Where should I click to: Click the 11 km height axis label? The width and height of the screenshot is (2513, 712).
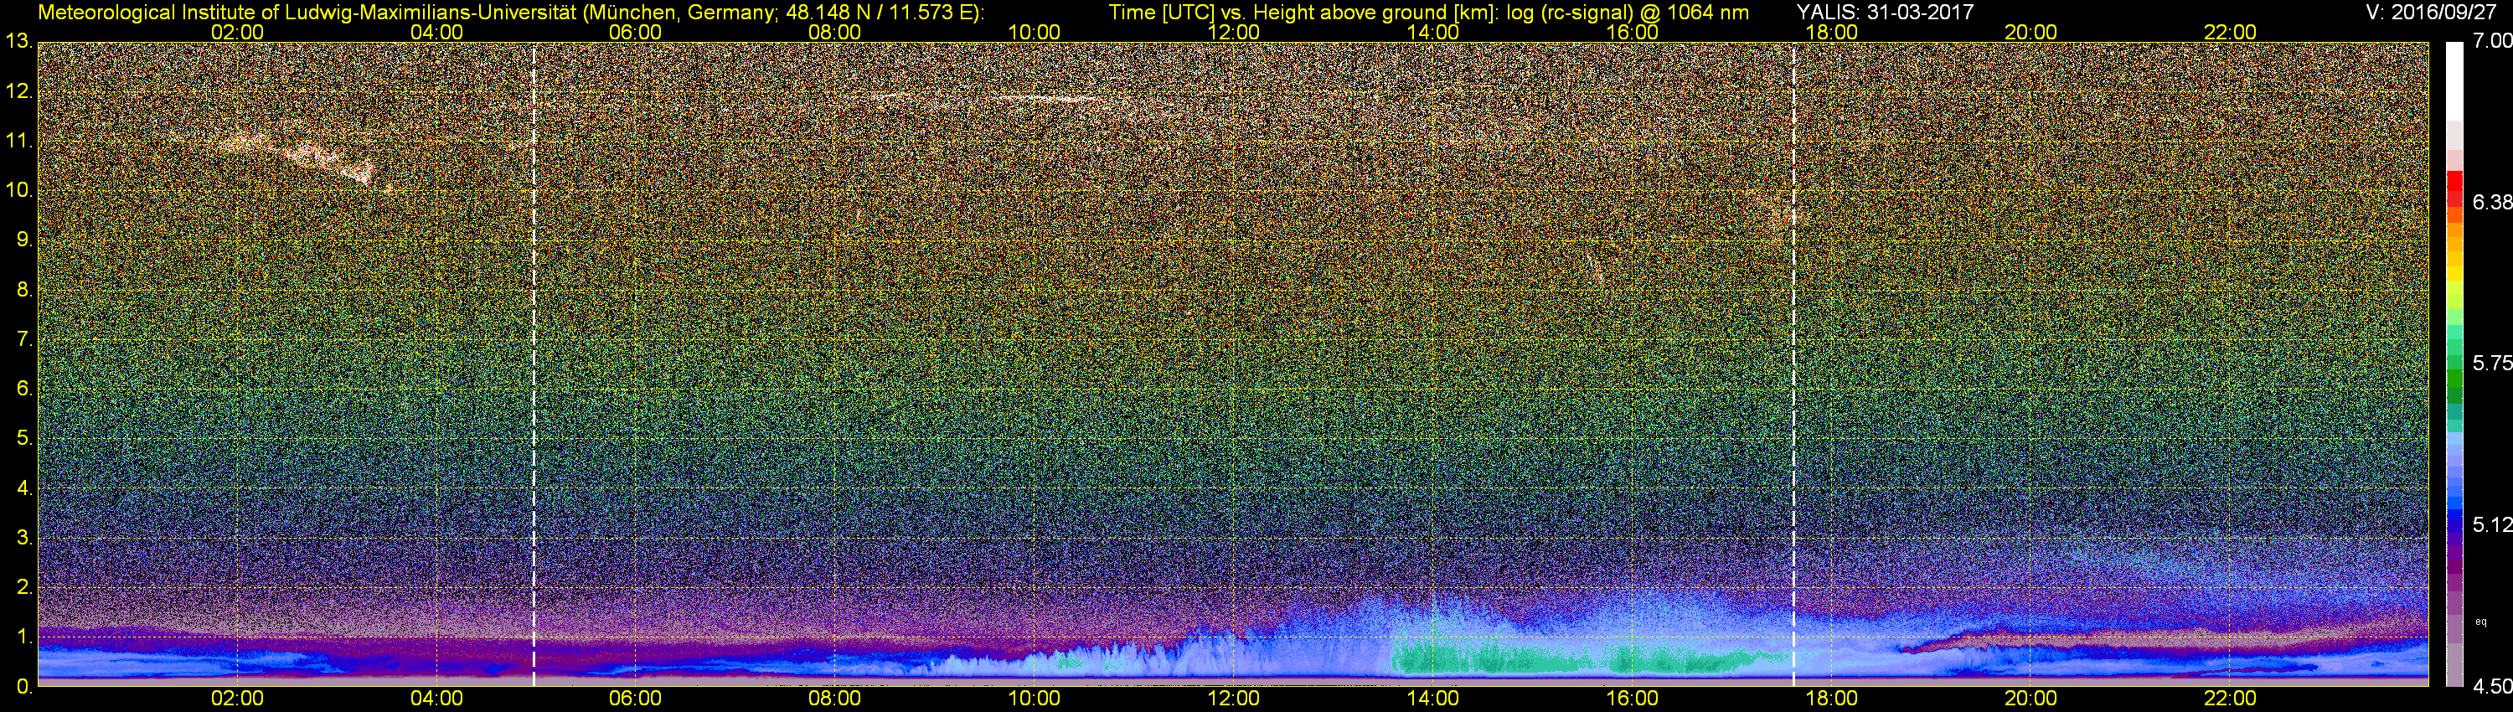click(x=18, y=142)
